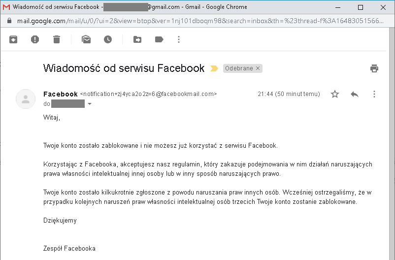Mark the message as unread

[x=86, y=39]
